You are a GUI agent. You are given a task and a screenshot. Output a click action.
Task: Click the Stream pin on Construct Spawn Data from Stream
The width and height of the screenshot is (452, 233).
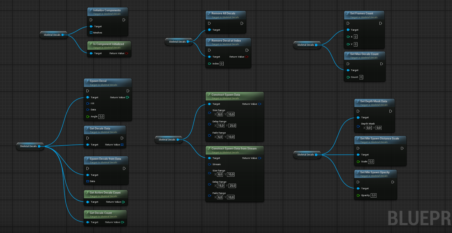pos(209,164)
